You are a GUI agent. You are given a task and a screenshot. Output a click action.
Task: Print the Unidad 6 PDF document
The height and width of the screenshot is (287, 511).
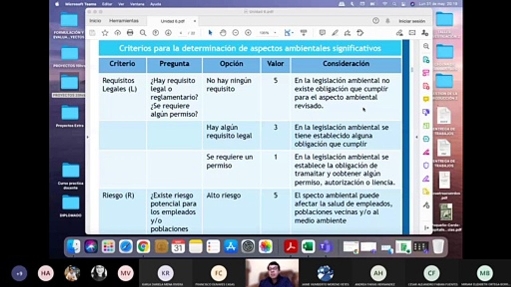point(130,33)
